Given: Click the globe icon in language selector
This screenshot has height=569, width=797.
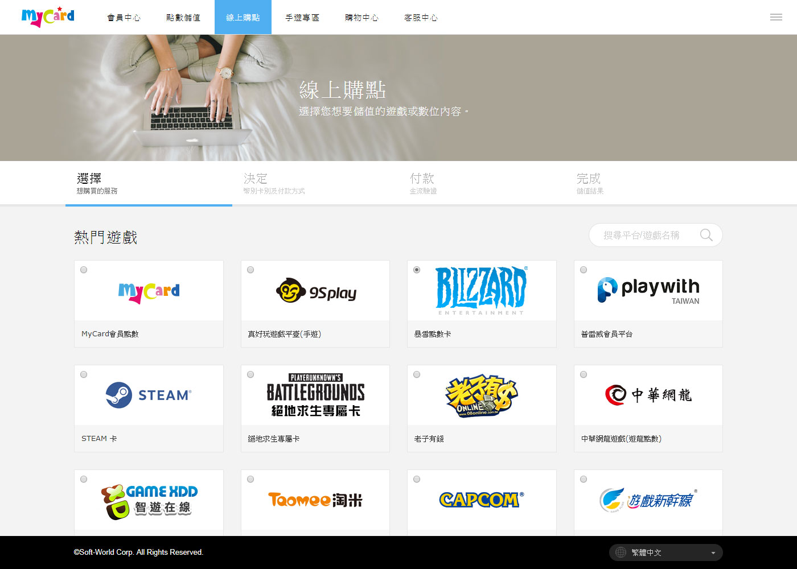Looking at the screenshot, I should [621, 552].
